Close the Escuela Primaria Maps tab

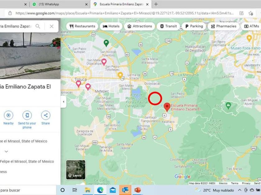(x=147, y=4)
